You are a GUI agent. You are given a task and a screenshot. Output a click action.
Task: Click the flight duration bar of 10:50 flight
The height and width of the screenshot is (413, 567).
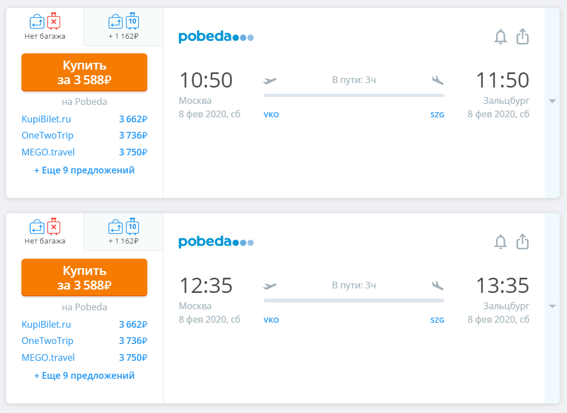[x=354, y=95]
